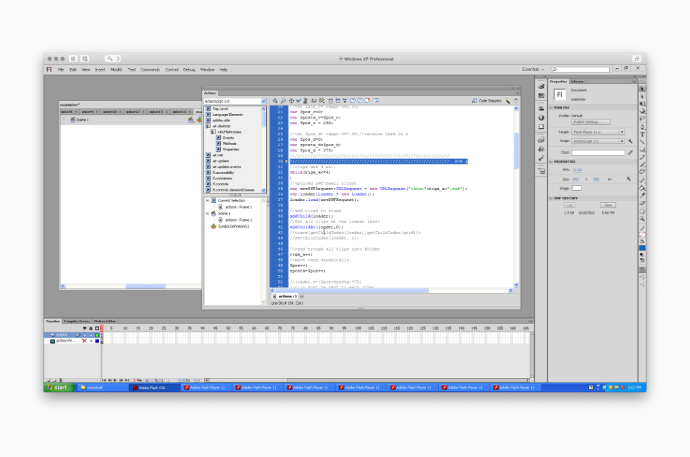690x457 pixels.
Task: Select the Eraser tool
Action: (x=642, y=203)
